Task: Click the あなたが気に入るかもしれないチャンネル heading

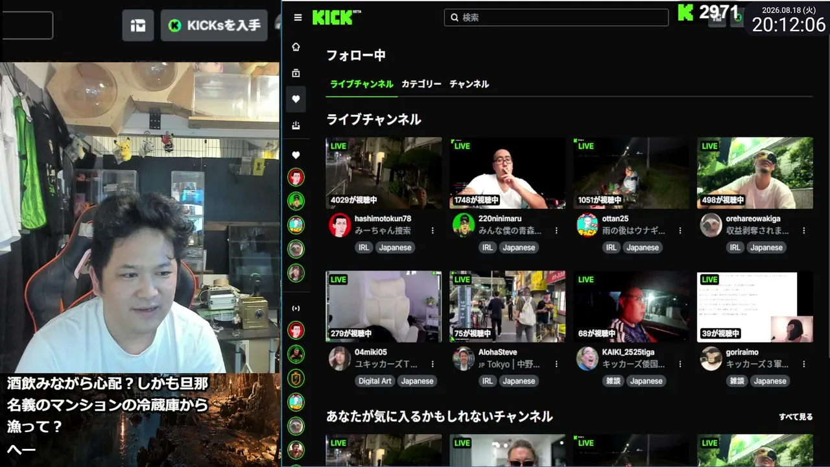Action: pos(440,416)
